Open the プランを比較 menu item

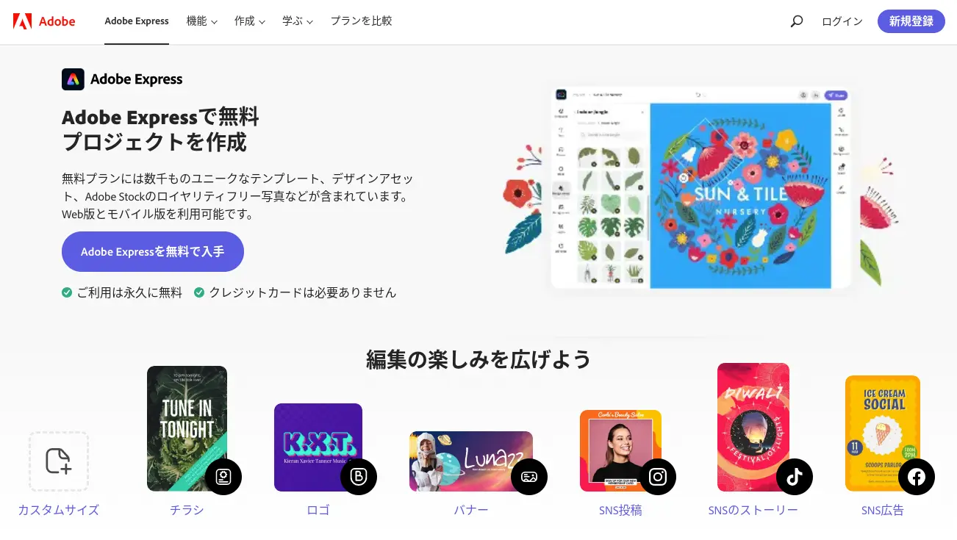(x=361, y=21)
